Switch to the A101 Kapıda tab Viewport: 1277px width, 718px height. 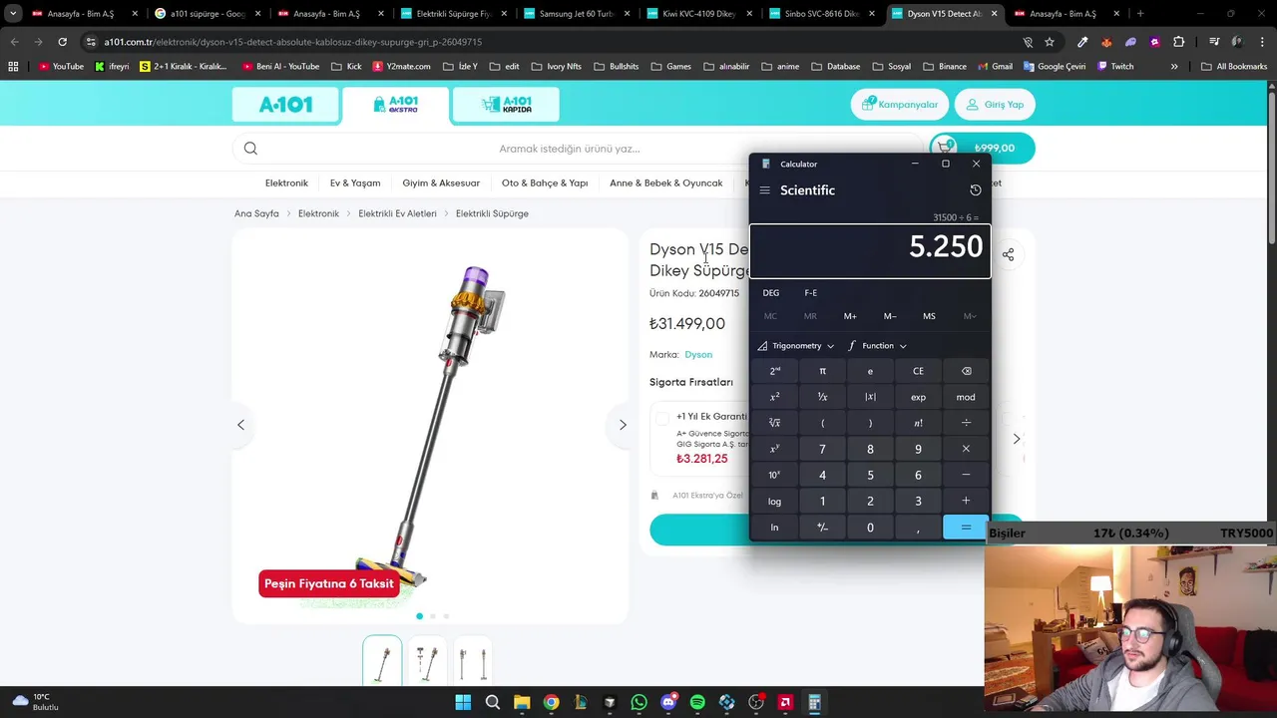click(x=506, y=105)
